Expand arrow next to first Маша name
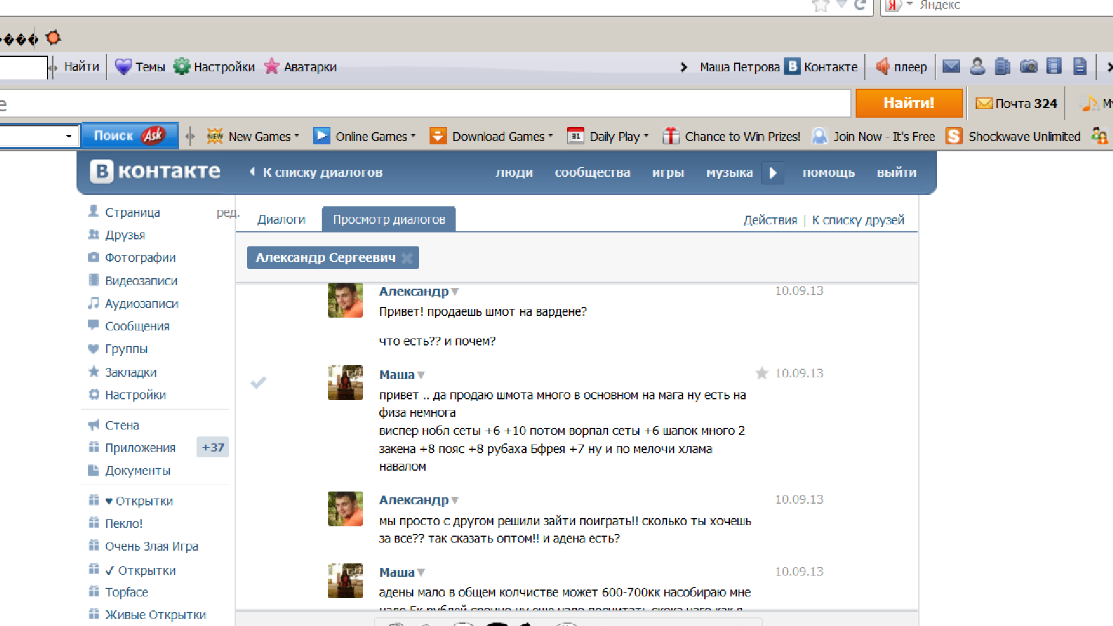Image resolution: width=1113 pixels, height=626 pixels. click(x=421, y=375)
